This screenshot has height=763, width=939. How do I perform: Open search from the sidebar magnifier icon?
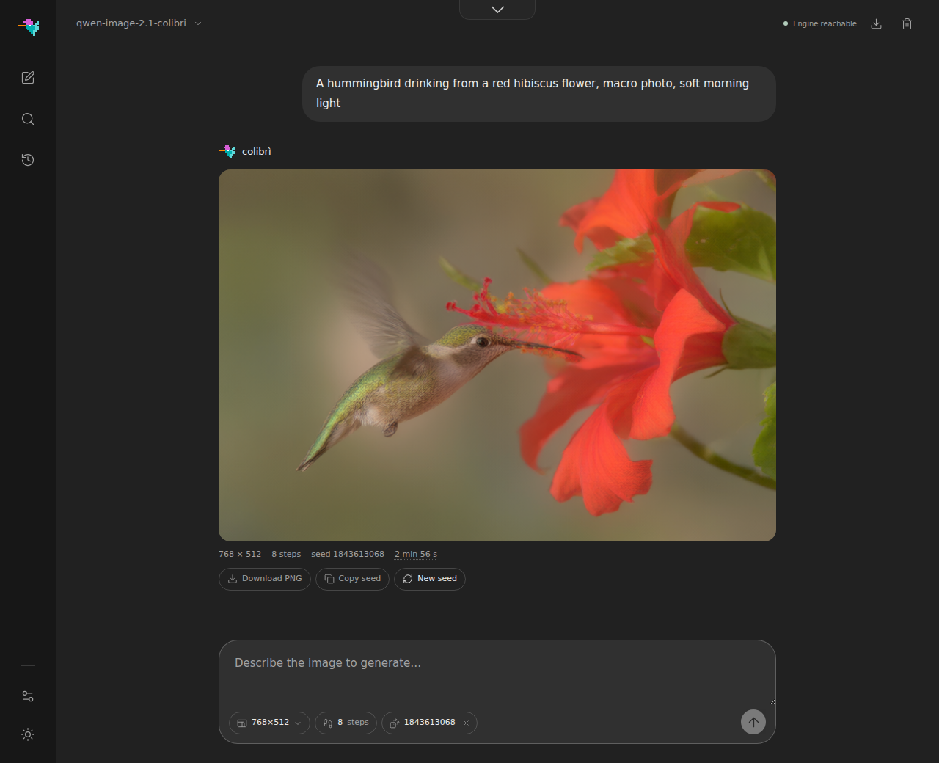28,119
